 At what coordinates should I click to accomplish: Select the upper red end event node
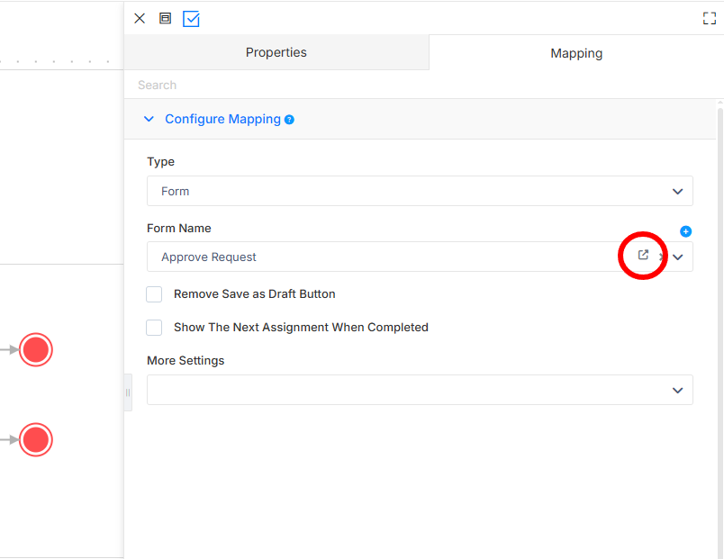[x=35, y=350]
